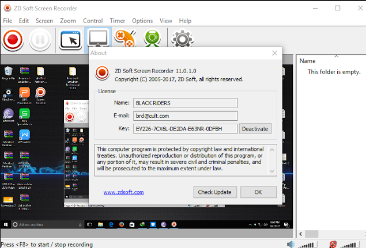Image resolution: width=366 pixels, height=248 pixels.
Task: Open the Options menu
Action: coord(142,21)
